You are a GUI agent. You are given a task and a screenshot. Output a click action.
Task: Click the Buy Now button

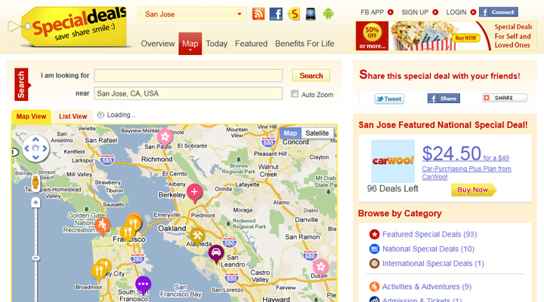pos(474,190)
